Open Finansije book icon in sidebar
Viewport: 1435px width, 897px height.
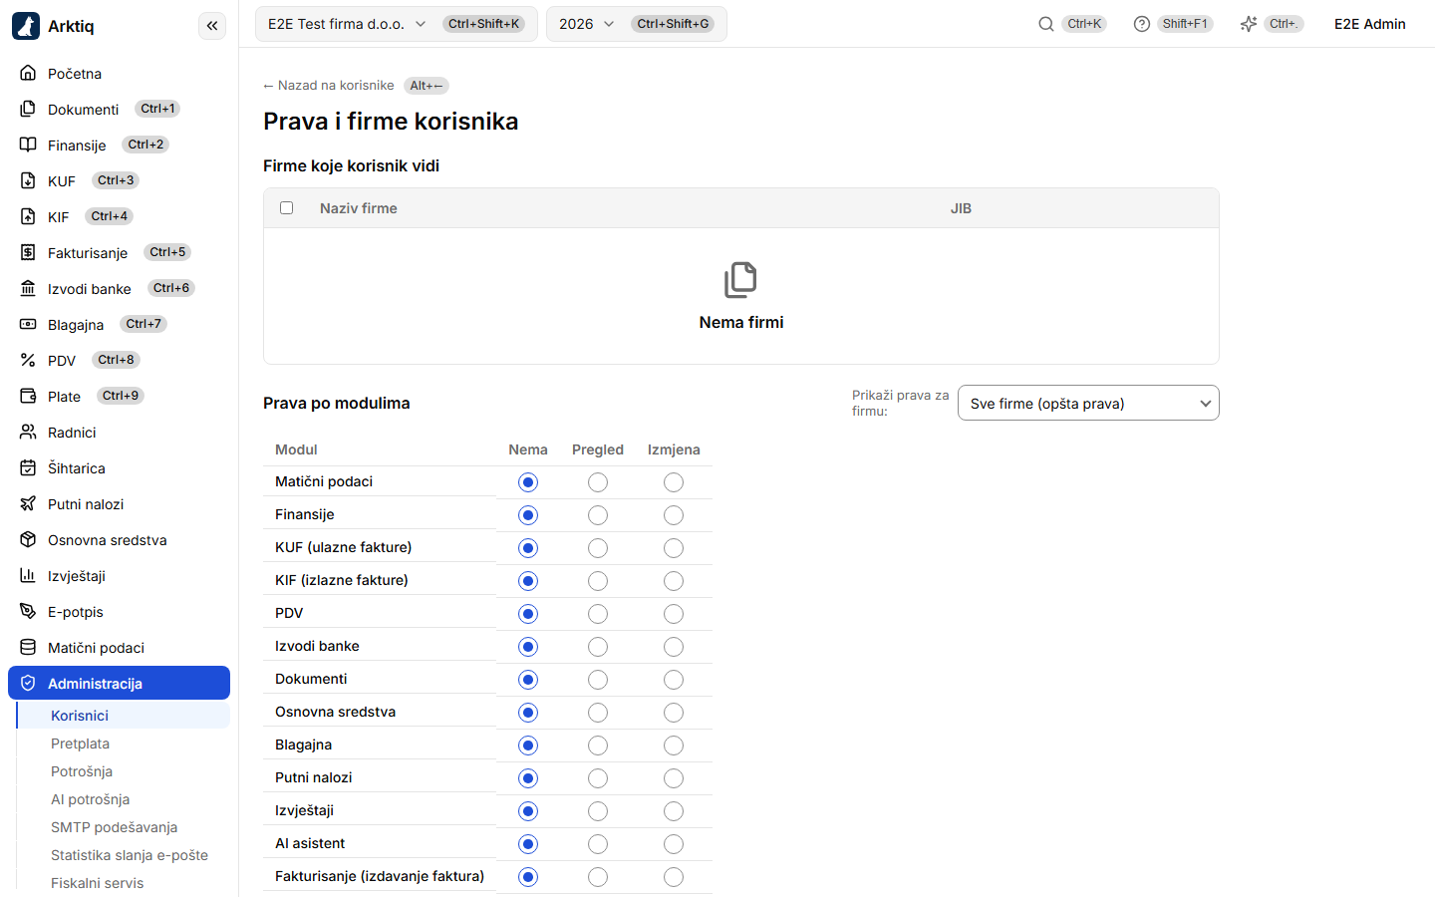28,145
